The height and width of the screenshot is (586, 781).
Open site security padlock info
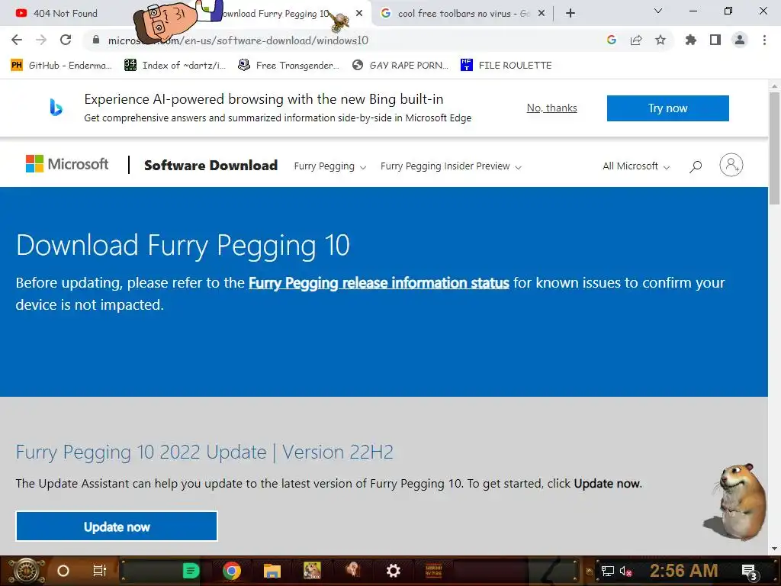[96, 40]
